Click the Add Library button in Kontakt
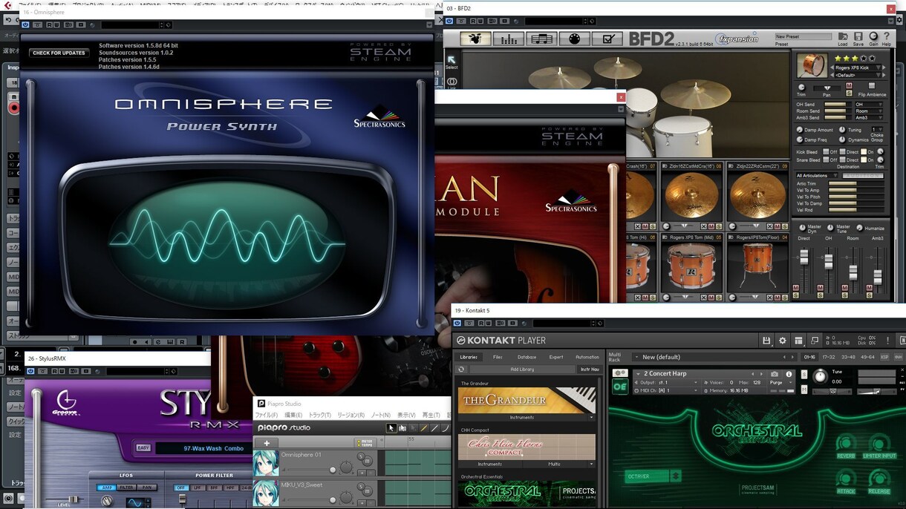 [522, 370]
